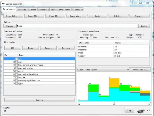This screenshot has height=116, width=154.
Task: Select the type attribute row
Action: pyautogui.click(x=40, y=83)
